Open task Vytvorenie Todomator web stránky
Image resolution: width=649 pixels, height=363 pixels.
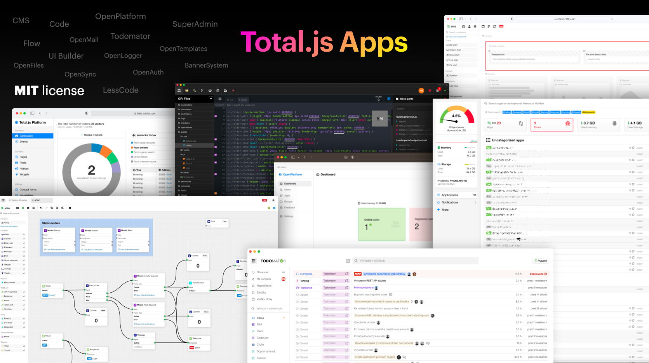(x=384, y=274)
